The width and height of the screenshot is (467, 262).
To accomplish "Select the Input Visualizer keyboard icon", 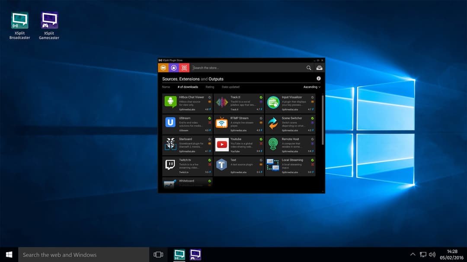I will click(x=273, y=102).
